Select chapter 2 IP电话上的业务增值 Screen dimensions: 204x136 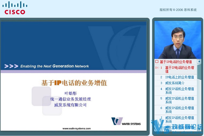point(176,77)
